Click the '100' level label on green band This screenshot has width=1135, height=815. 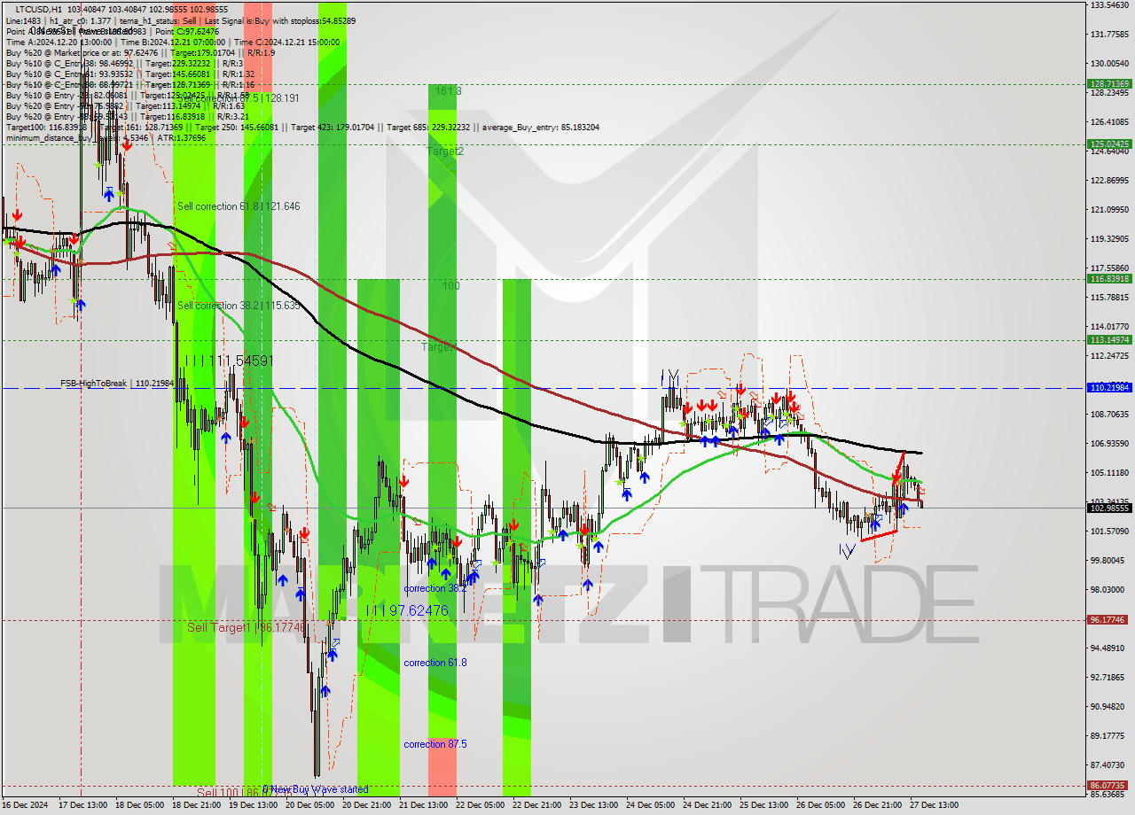[x=451, y=286]
